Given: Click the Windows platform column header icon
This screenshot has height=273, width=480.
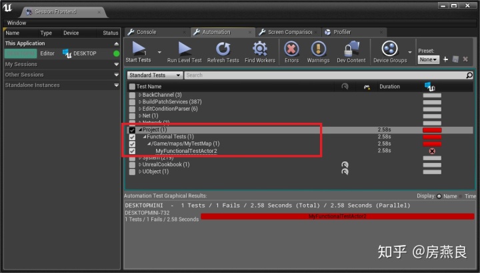Looking at the screenshot, I should [430, 87].
